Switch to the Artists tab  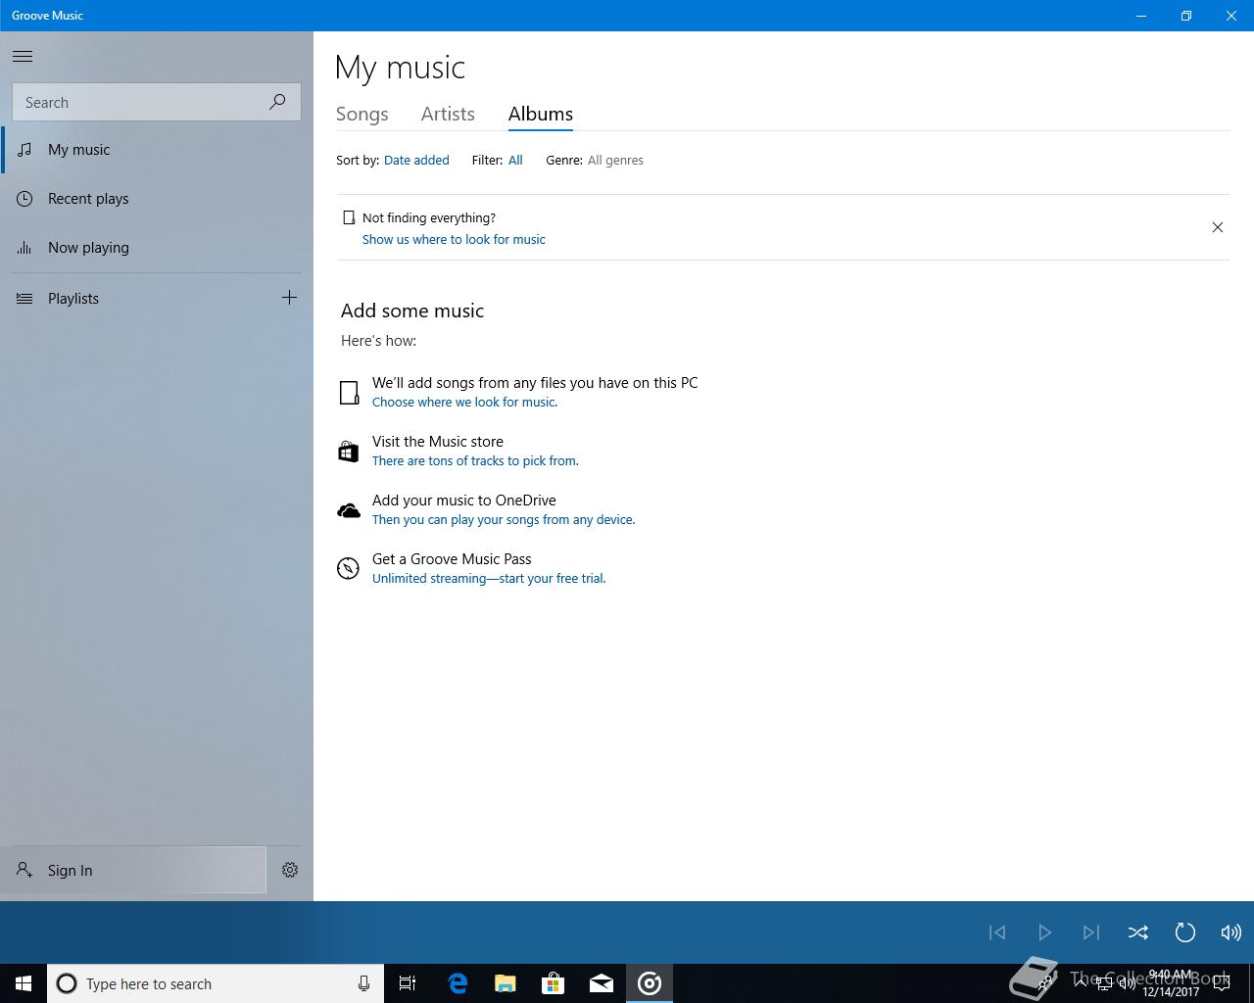(448, 114)
